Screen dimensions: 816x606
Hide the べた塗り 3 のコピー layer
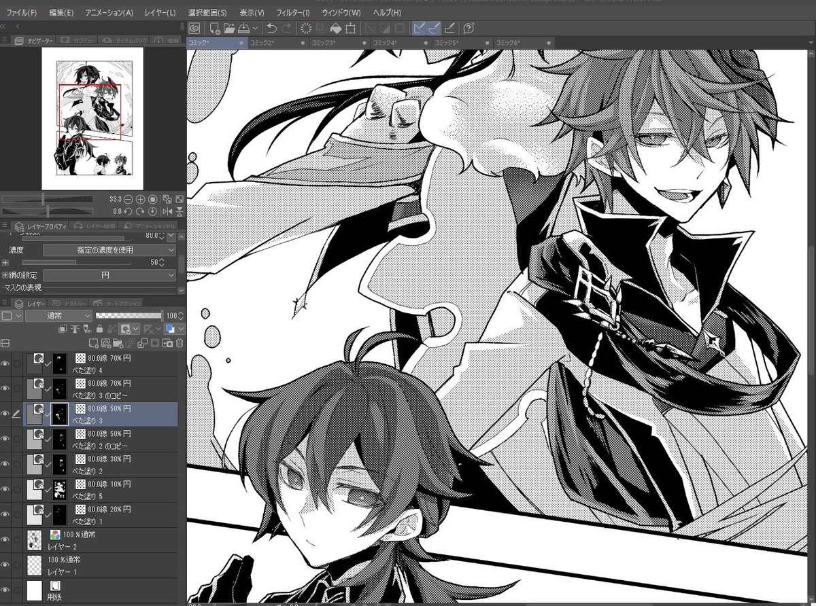(x=5, y=389)
